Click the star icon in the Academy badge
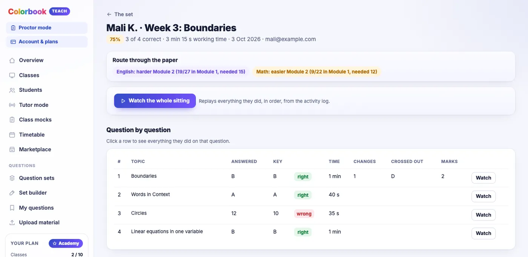This screenshot has height=257, width=528. tap(55, 243)
